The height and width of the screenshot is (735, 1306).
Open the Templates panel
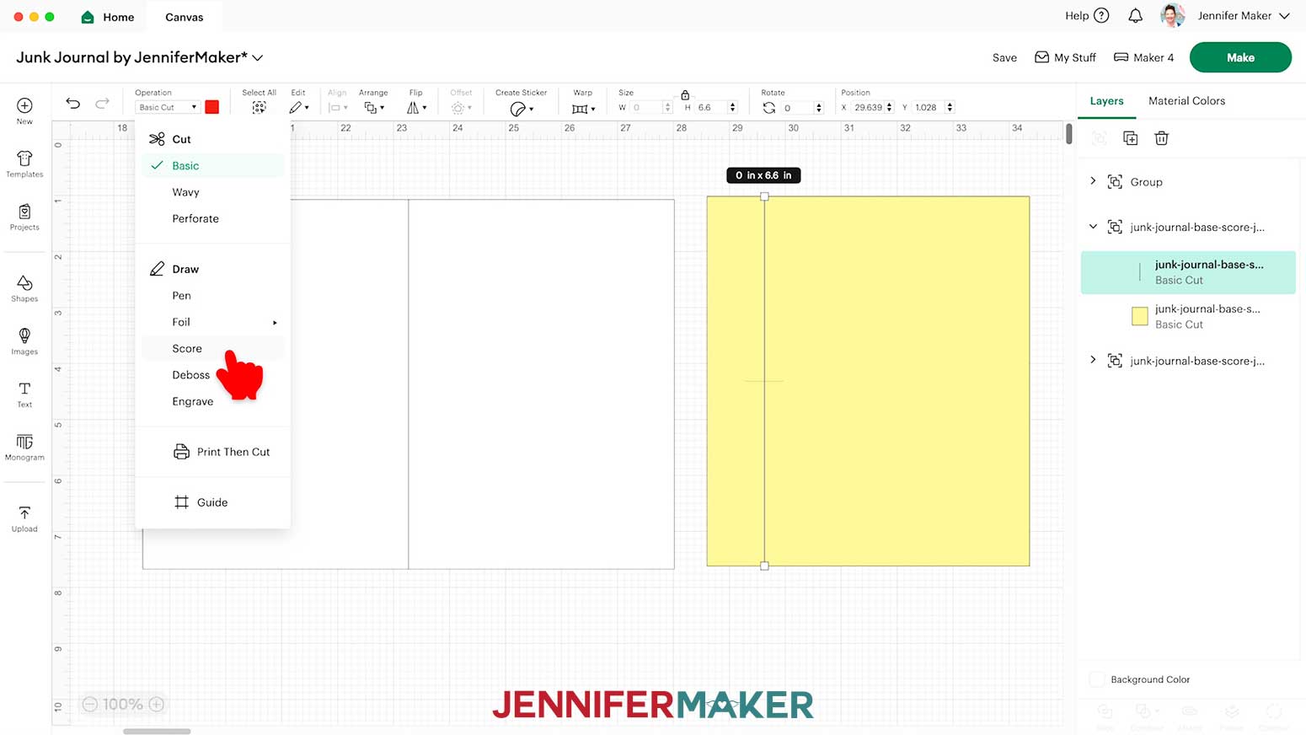[24, 158]
